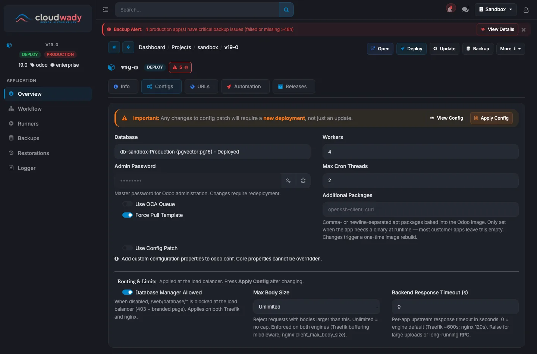Open the Sandbox workspace dropdown
The height and width of the screenshot is (354, 537).
pos(496,10)
